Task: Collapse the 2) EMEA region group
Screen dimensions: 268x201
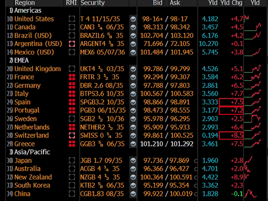Action: click(19, 60)
